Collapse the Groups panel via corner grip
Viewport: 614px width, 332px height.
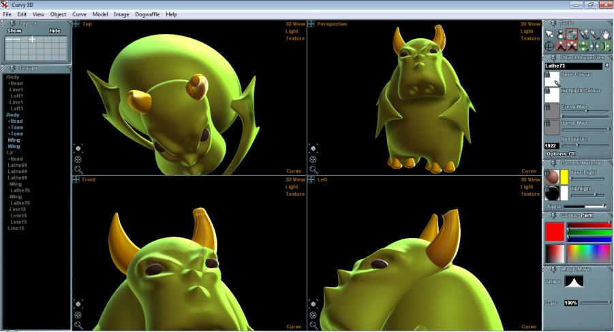click(69, 67)
